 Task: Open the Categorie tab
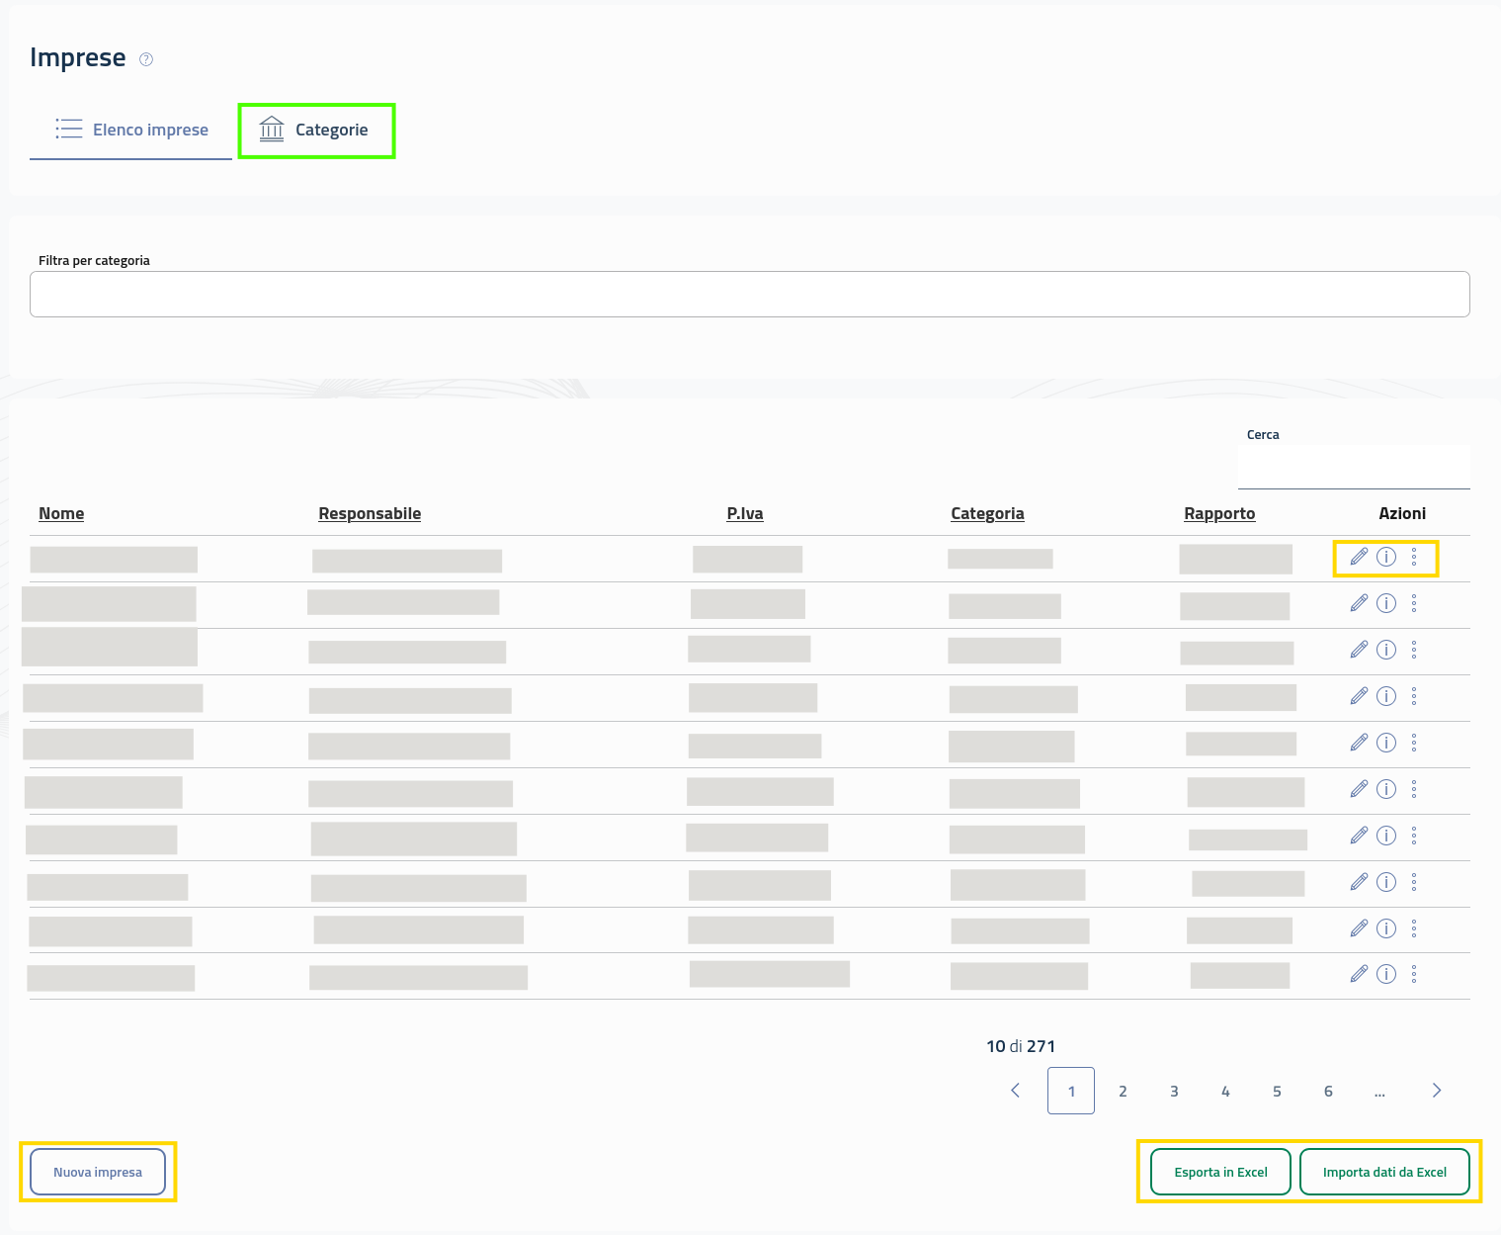pos(331,130)
